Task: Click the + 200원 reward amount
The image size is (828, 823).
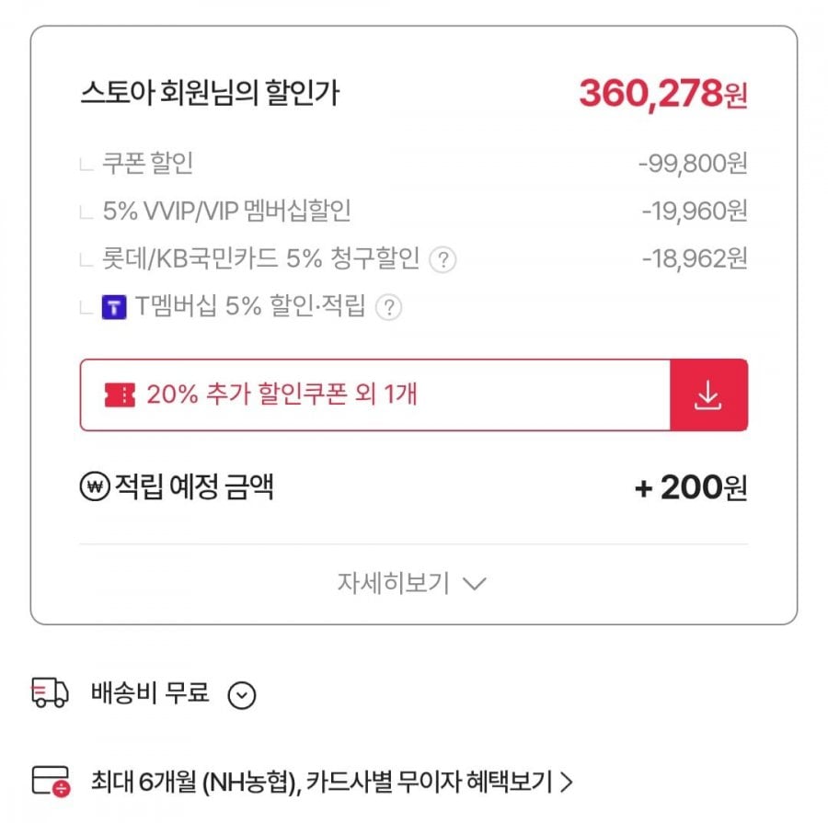Action: [690, 487]
